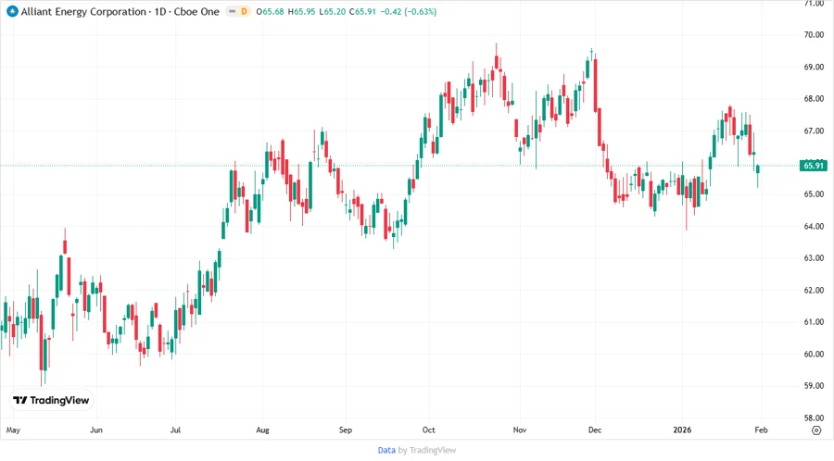Viewport: 834px width, 461px height.
Task: Click the Oct label on time axis
Action: (429, 430)
